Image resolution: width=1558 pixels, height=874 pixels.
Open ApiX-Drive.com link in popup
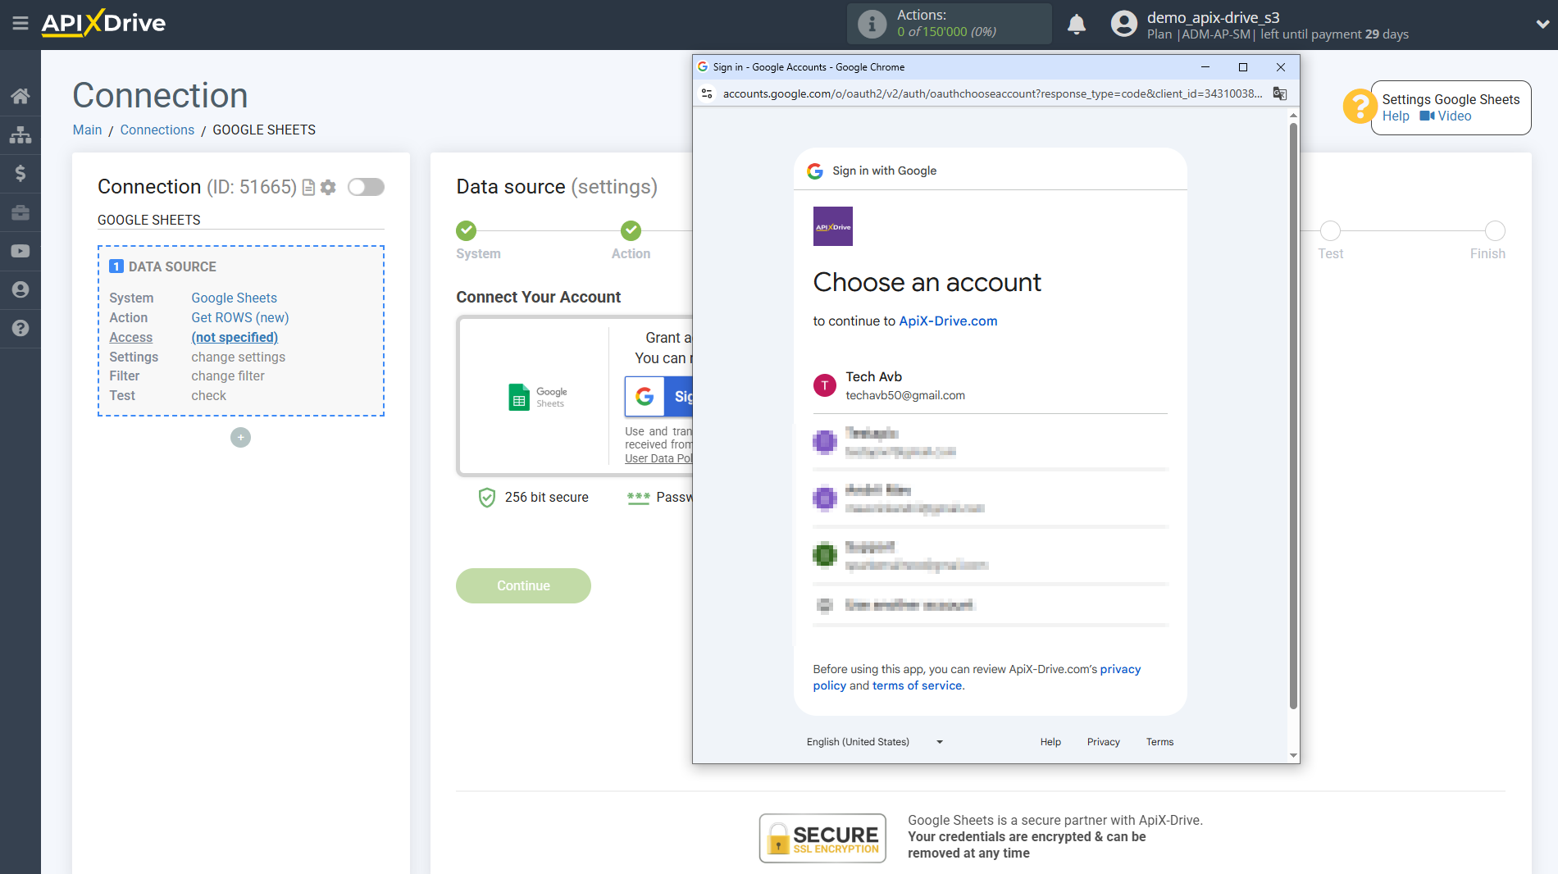tap(948, 321)
